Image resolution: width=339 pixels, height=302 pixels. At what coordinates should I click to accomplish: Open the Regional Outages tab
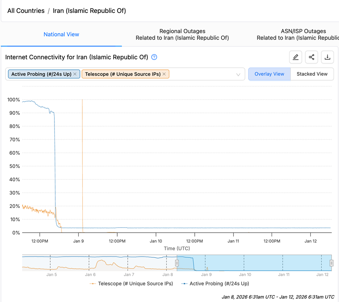[182, 34]
